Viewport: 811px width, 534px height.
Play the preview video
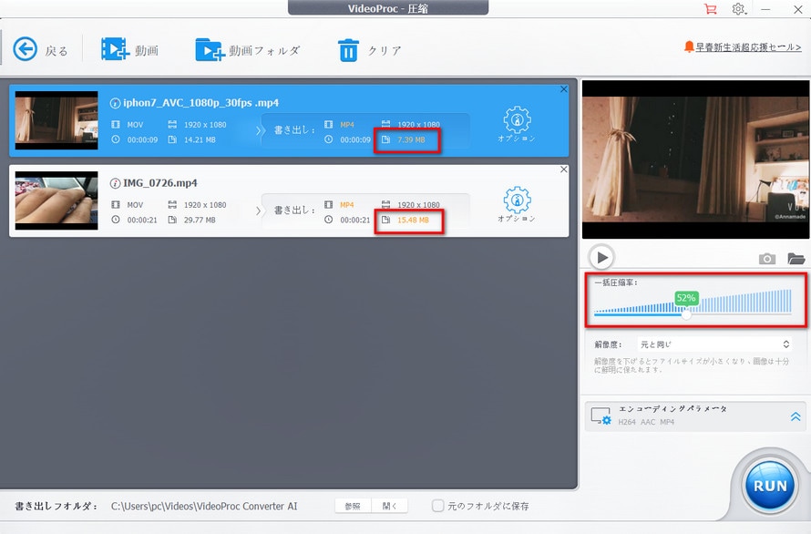[601, 257]
